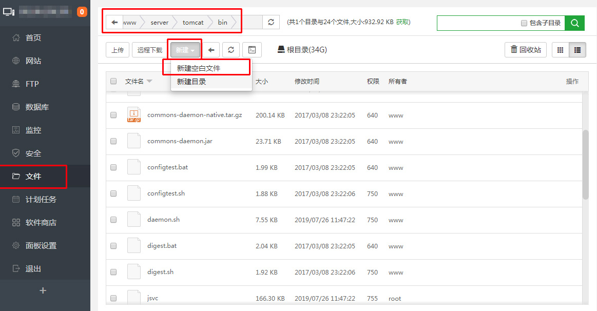
Task: Choose 新建目录 menu option
Action: [191, 82]
